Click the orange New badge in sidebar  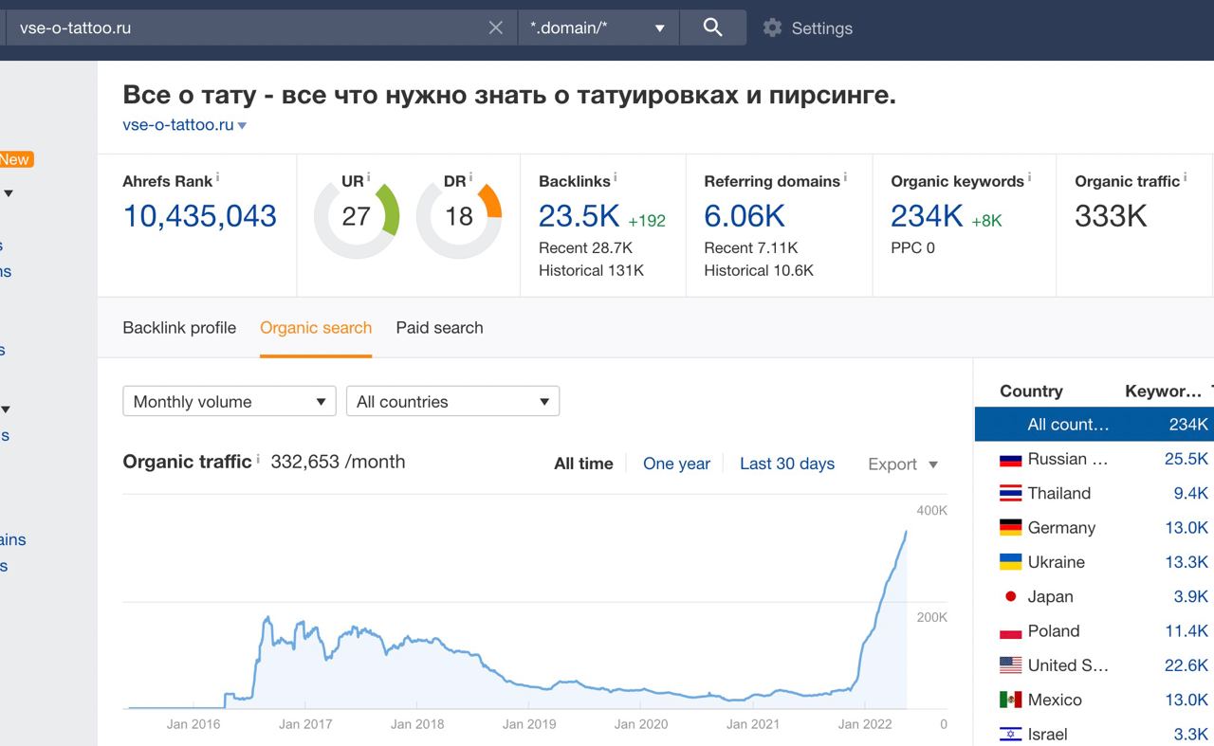click(15, 159)
